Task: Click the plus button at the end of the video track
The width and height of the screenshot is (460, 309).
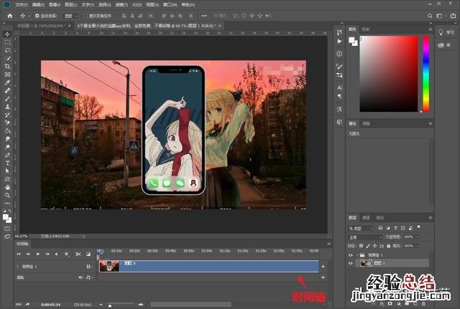Action: click(323, 266)
